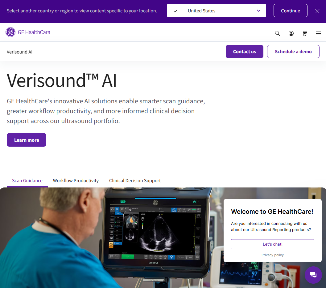Screen dimensions: 326x288
Task: Open the floating chat bubble icon
Action: (x=313, y=275)
